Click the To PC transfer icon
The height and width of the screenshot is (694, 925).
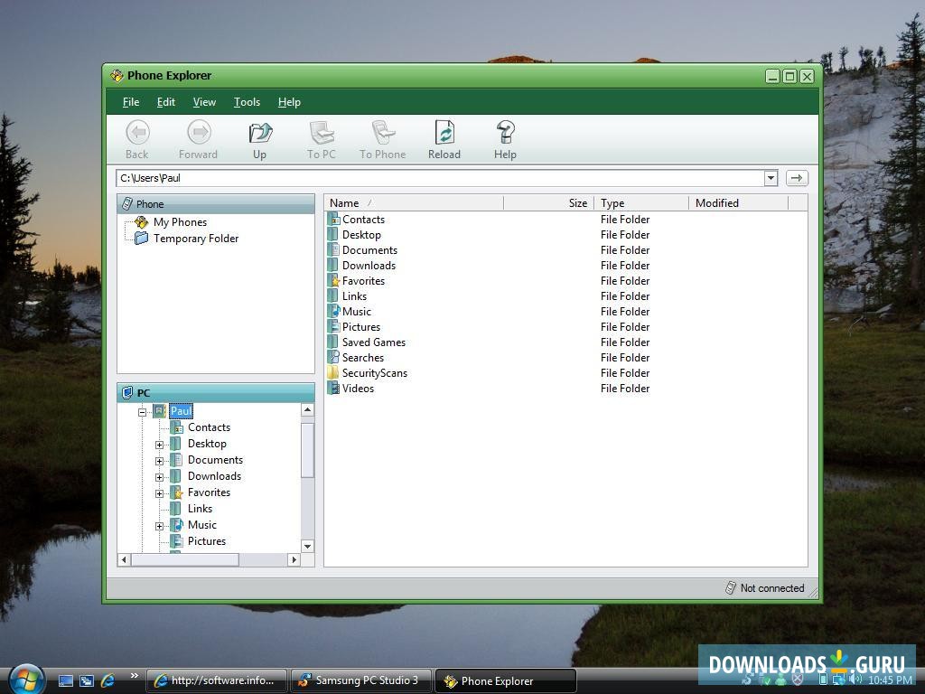321,139
